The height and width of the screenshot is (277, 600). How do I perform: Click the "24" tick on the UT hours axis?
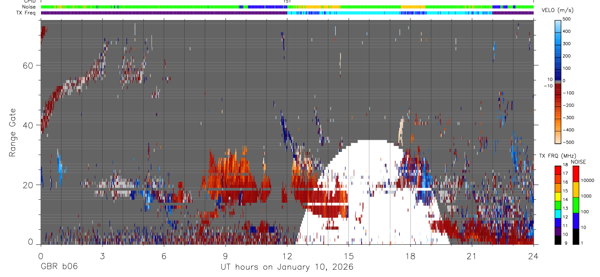(533, 256)
